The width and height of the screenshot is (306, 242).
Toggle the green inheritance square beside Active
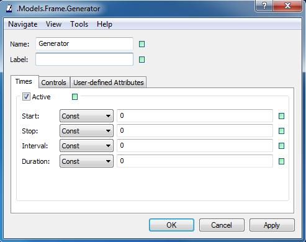tap(74, 97)
